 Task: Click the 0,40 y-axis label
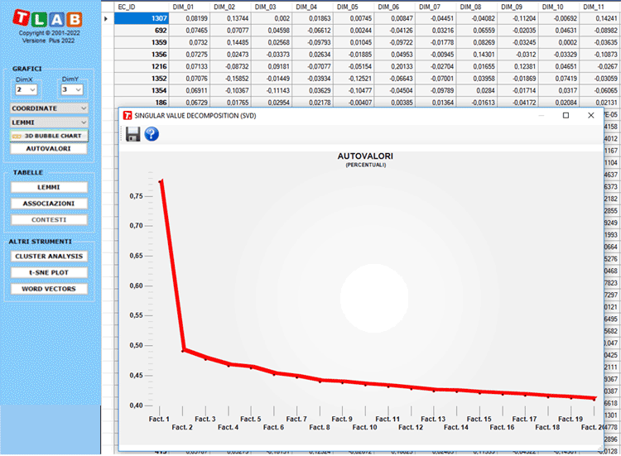(137, 406)
